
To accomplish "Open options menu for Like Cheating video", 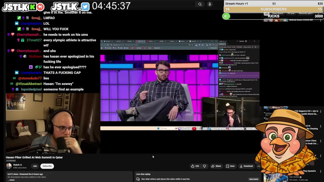I will (321, 126).
